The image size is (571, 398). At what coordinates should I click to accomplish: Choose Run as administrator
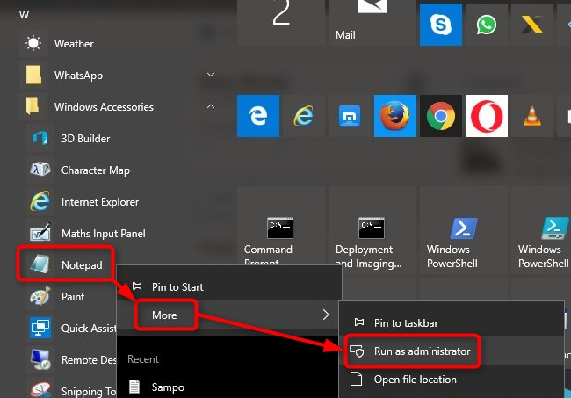click(452, 351)
